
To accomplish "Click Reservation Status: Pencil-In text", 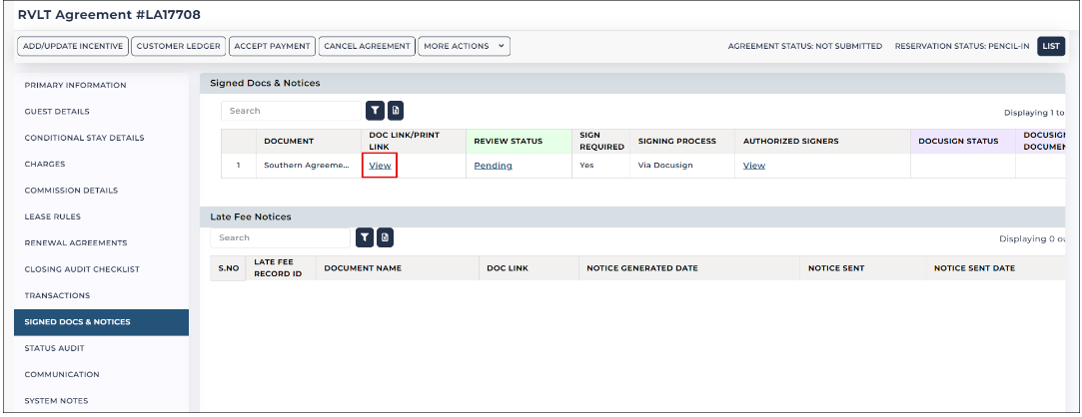I will pyautogui.click(x=962, y=46).
